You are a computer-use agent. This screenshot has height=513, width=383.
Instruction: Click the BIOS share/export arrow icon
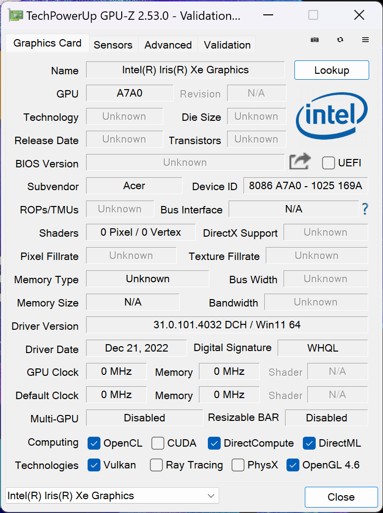point(300,162)
